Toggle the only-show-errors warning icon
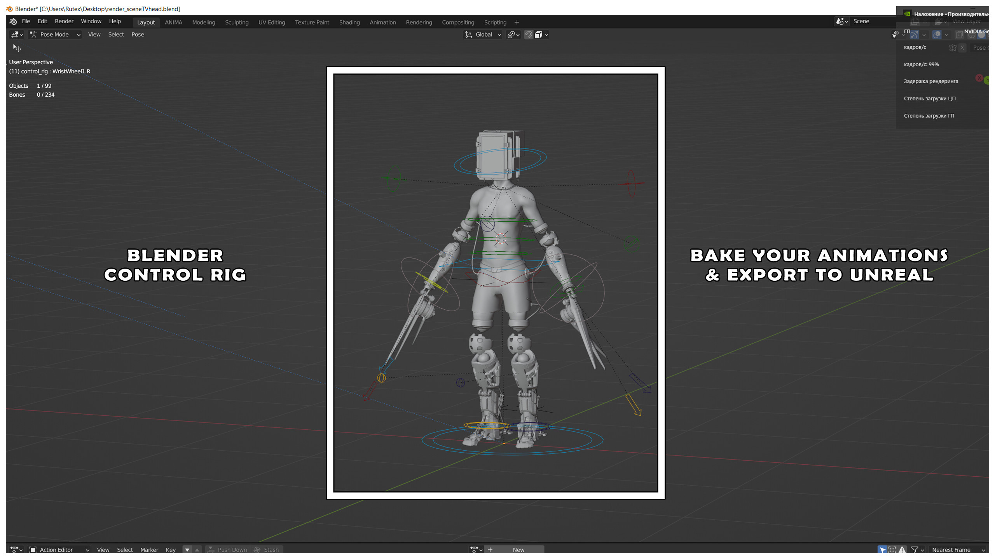The height and width of the screenshot is (559, 995). [902, 550]
